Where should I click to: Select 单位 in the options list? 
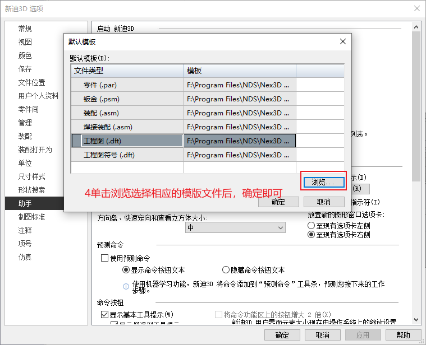(x=25, y=163)
